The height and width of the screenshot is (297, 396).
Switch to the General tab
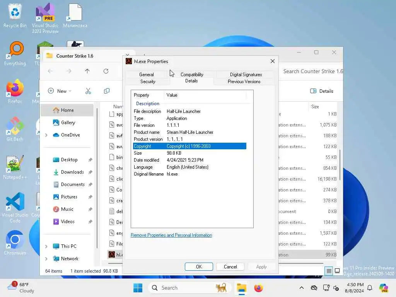coord(147,75)
